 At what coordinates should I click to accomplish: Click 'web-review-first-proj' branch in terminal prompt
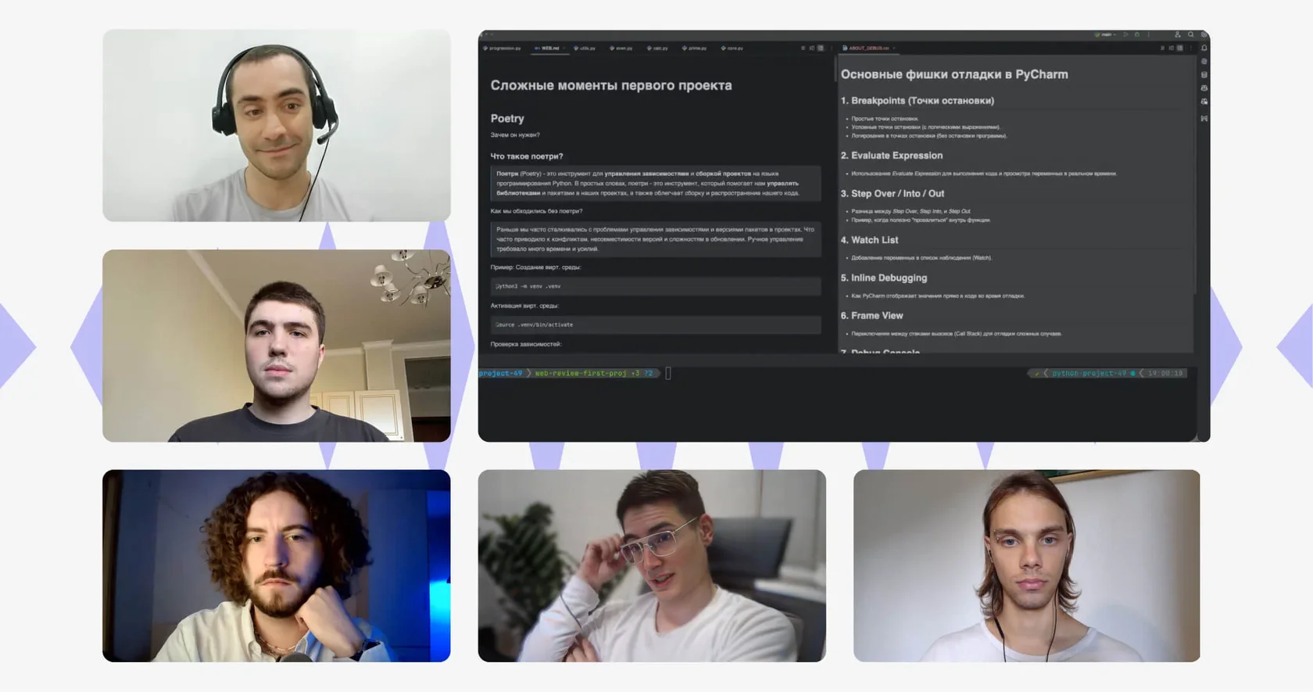(x=581, y=373)
